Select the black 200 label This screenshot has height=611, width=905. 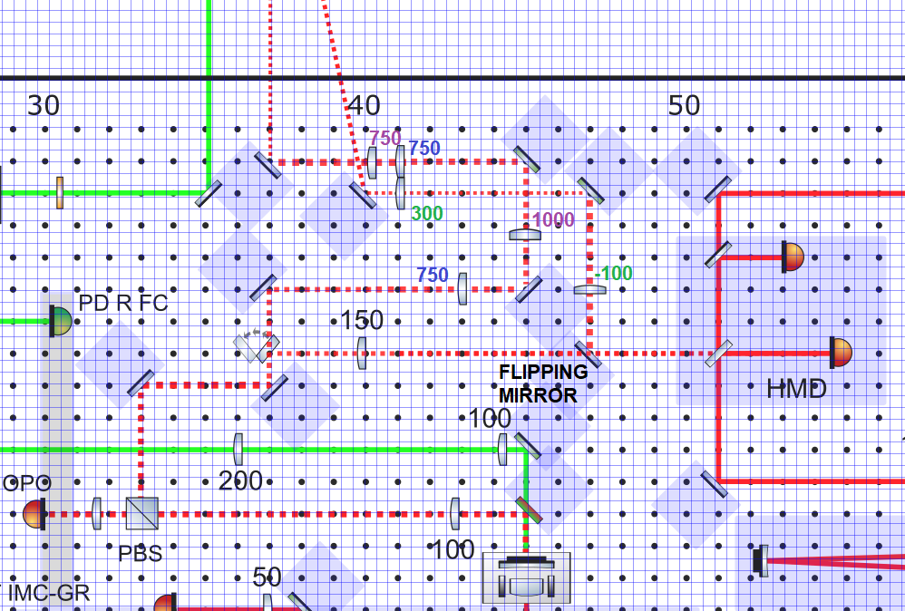tap(240, 480)
